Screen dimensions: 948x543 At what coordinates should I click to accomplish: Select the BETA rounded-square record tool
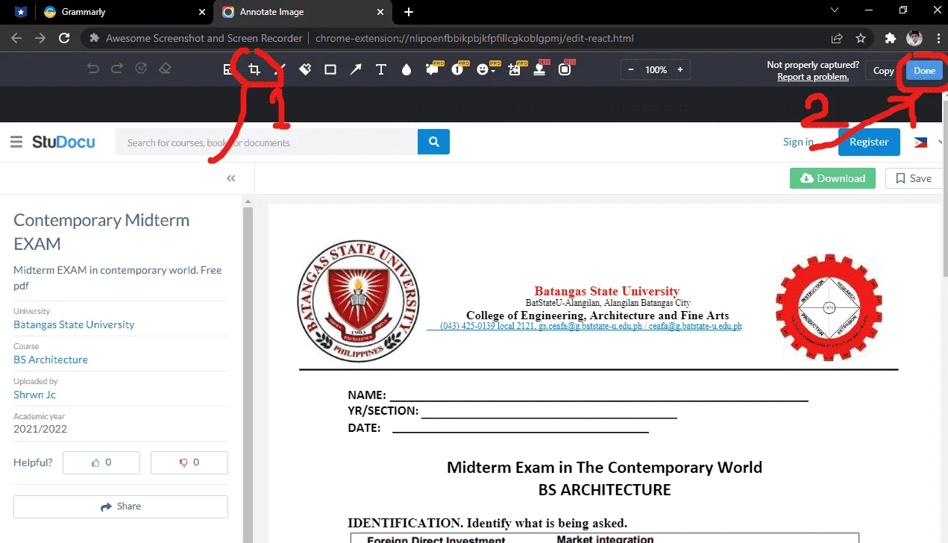pos(565,69)
